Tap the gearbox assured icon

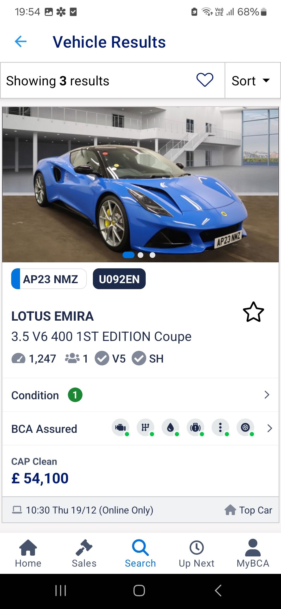coord(145,428)
